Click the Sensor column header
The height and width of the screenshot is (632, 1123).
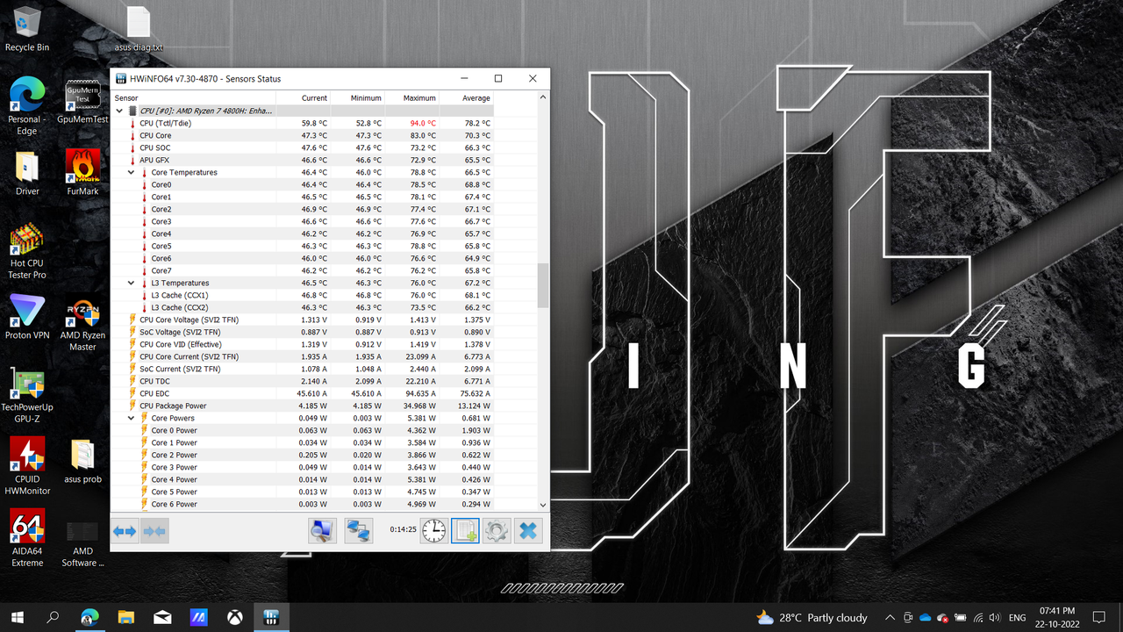pyautogui.click(x=193, y=98)
